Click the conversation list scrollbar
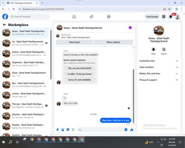The image size is (185, 148). [x=51, y=54]
